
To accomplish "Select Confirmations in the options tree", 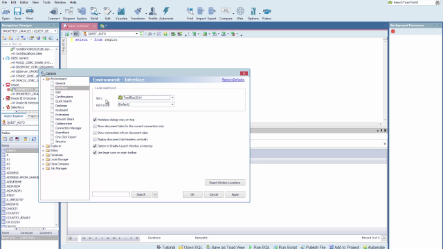I will coord(64,97).
